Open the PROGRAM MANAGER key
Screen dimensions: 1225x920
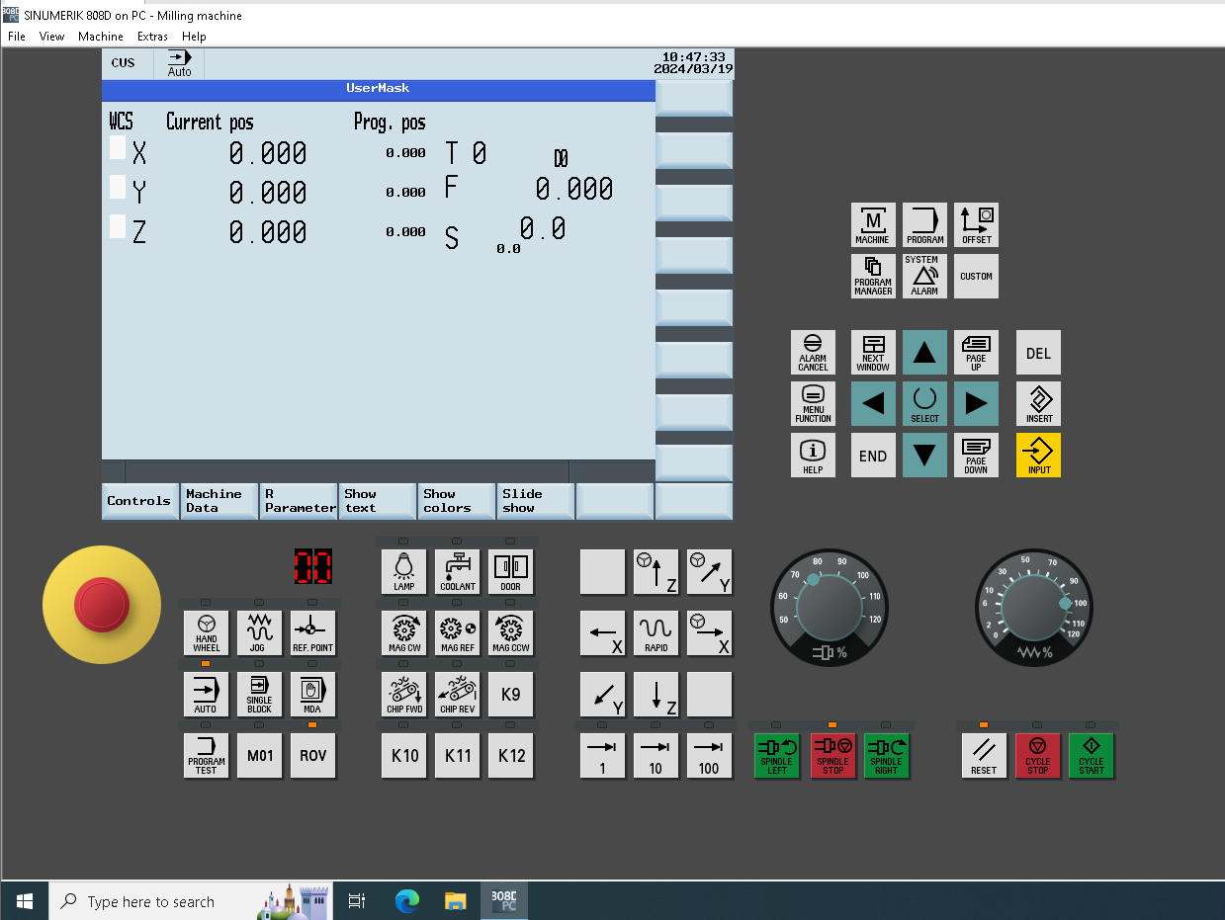click(x=873, y=277)
